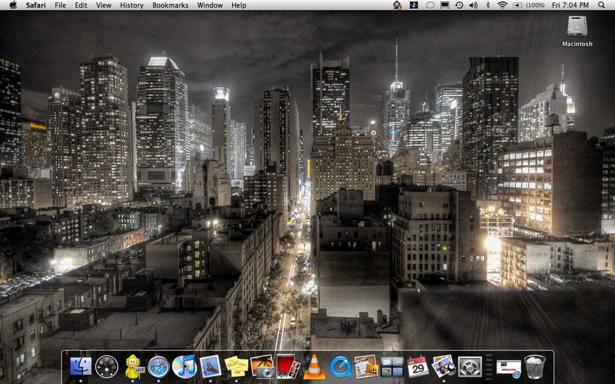Open the Wi-Fi AirPort status menu
The height and width of the screenshot is (384, 615).
click(x=502, y=5)
